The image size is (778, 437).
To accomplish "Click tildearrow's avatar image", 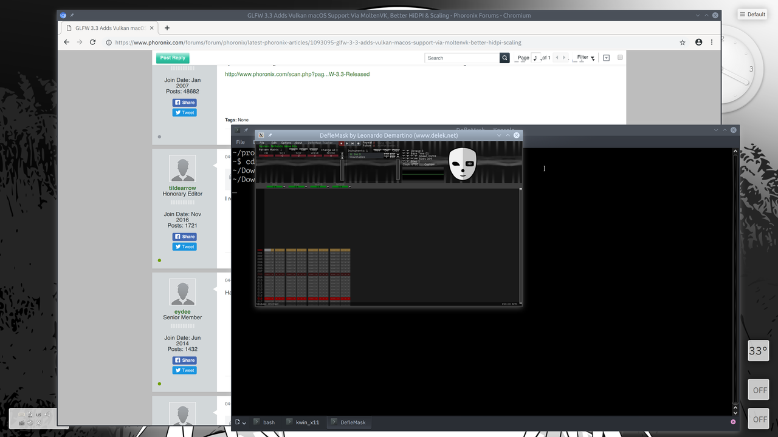I will pos(182,168).
